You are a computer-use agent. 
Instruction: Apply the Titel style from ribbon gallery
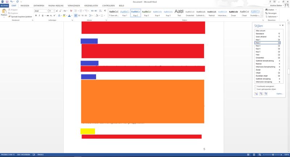tap(179, 13)
